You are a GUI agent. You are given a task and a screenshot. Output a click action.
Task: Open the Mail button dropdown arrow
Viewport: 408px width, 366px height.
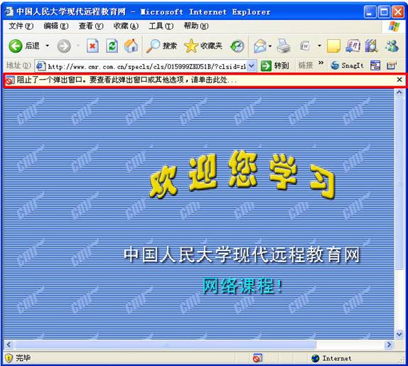270,46
